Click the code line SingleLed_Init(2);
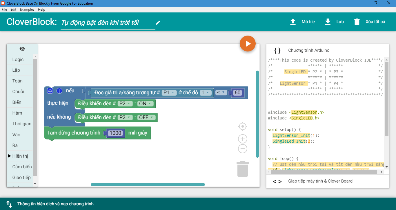 pos(293,141)
